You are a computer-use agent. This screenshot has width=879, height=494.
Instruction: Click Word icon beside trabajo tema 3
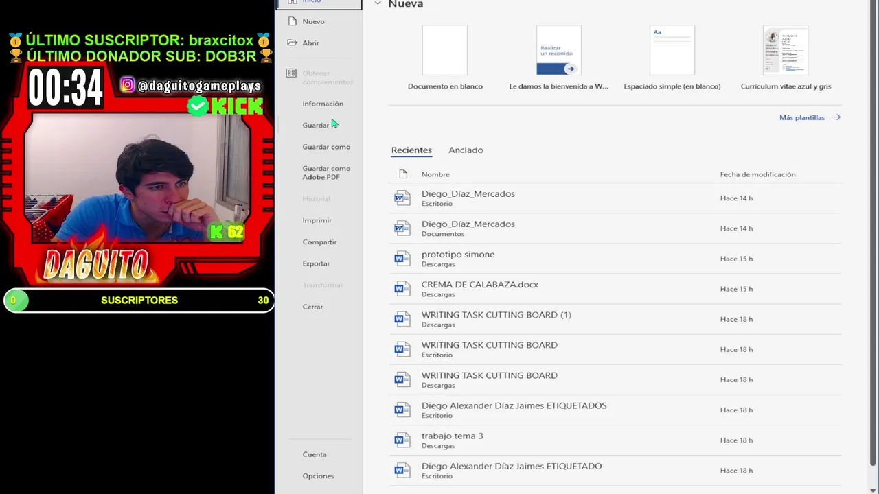pos(402,440)
